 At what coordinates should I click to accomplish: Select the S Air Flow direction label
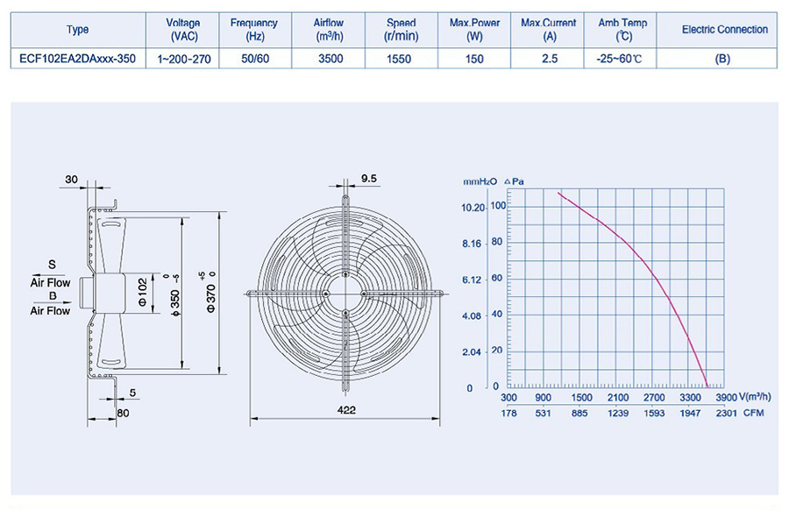pos(52,273)
